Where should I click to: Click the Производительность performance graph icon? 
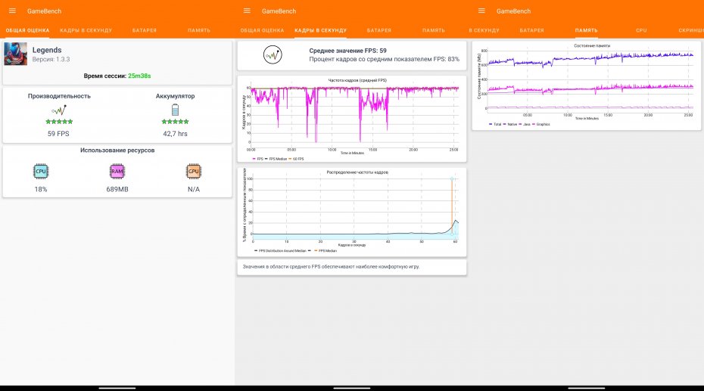coord(59,110)
